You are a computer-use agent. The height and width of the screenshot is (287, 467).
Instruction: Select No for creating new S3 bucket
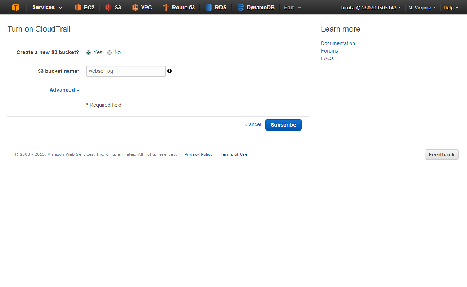109,53
